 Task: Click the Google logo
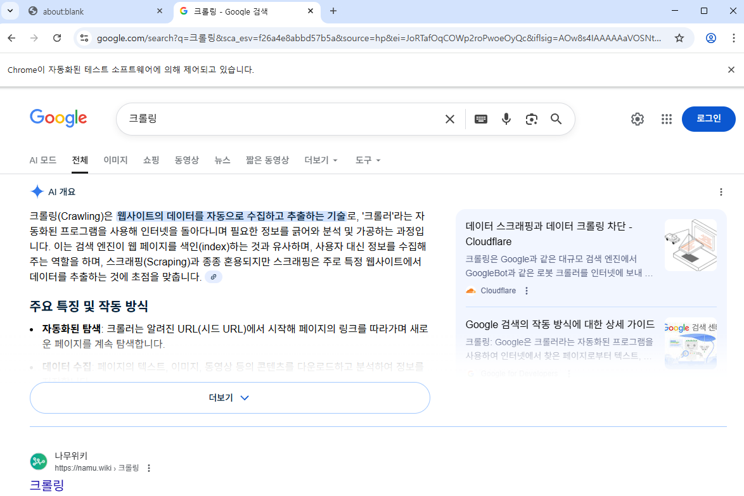coord(58,118)
